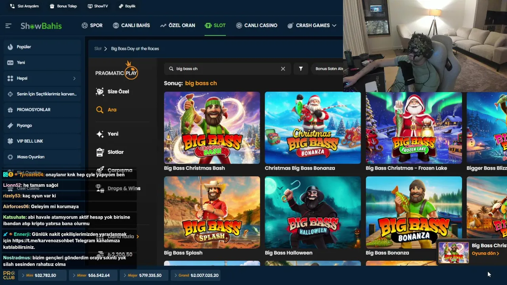The image size is (507, 285).
Task: Open PROMOSYONLAR in the sidebar
Action: (x=42, y=110)
